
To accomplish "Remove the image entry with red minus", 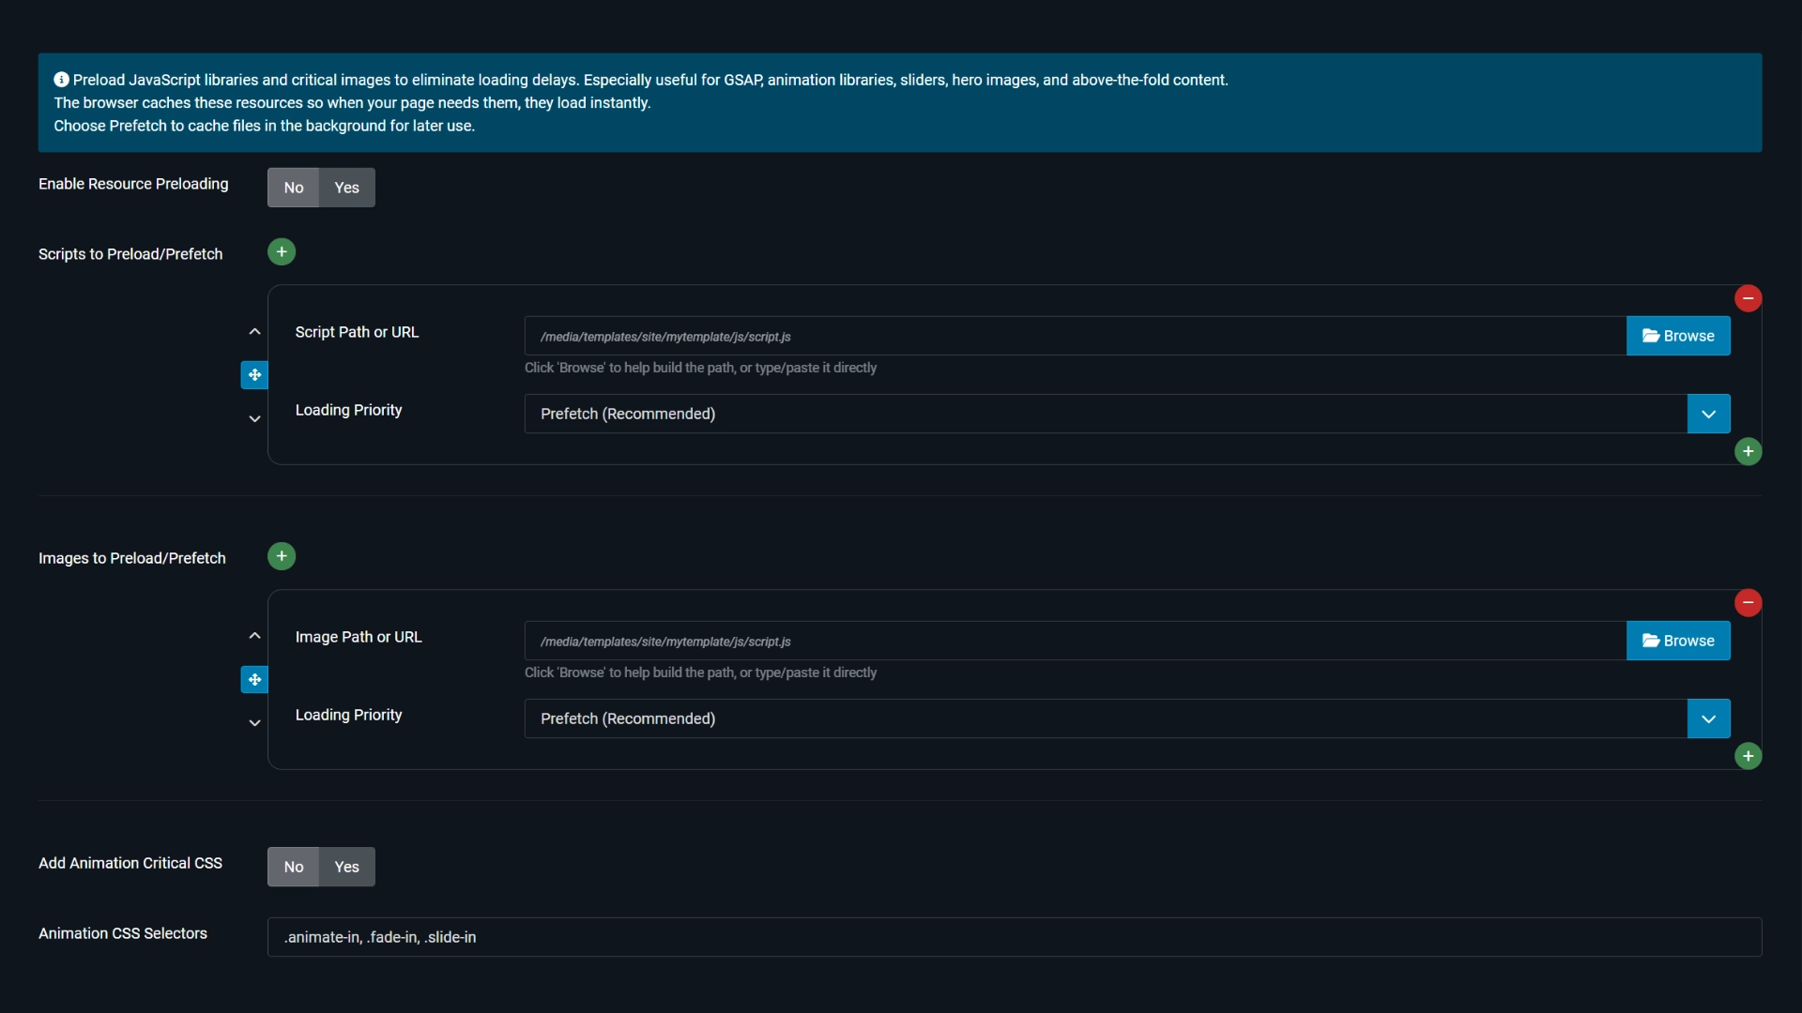I will pyautogui.click(x=1748, y=602).
